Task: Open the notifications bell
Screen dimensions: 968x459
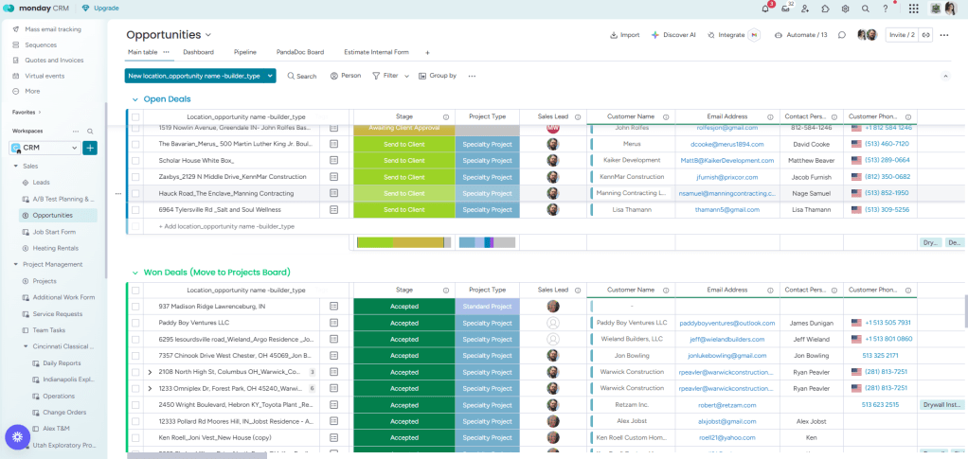Action: point(765,9)
